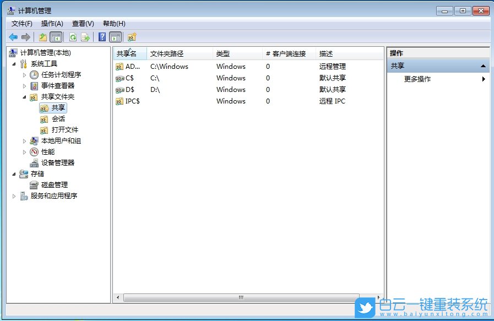This screenshot has height=321, width=494.
Task: Open Help using the question mark icon
Action: pos(101,36)
